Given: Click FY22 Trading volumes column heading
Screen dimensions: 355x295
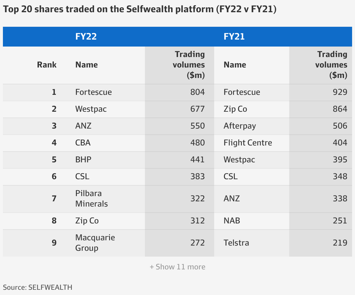Looking at the screenshot, I should 189,65.
